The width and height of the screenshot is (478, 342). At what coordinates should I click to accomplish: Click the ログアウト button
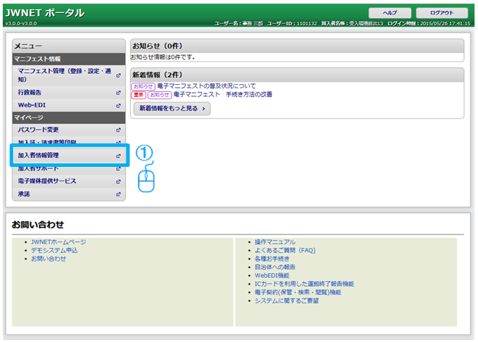click(442, 13)
